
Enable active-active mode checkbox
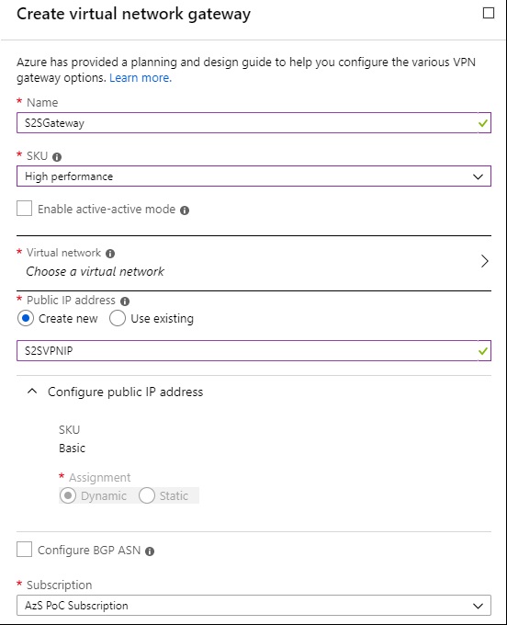tap(24, 209)
